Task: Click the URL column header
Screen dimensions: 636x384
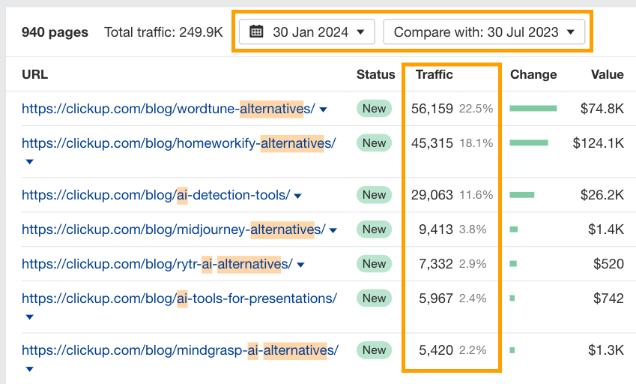Action: pos(35,74)
